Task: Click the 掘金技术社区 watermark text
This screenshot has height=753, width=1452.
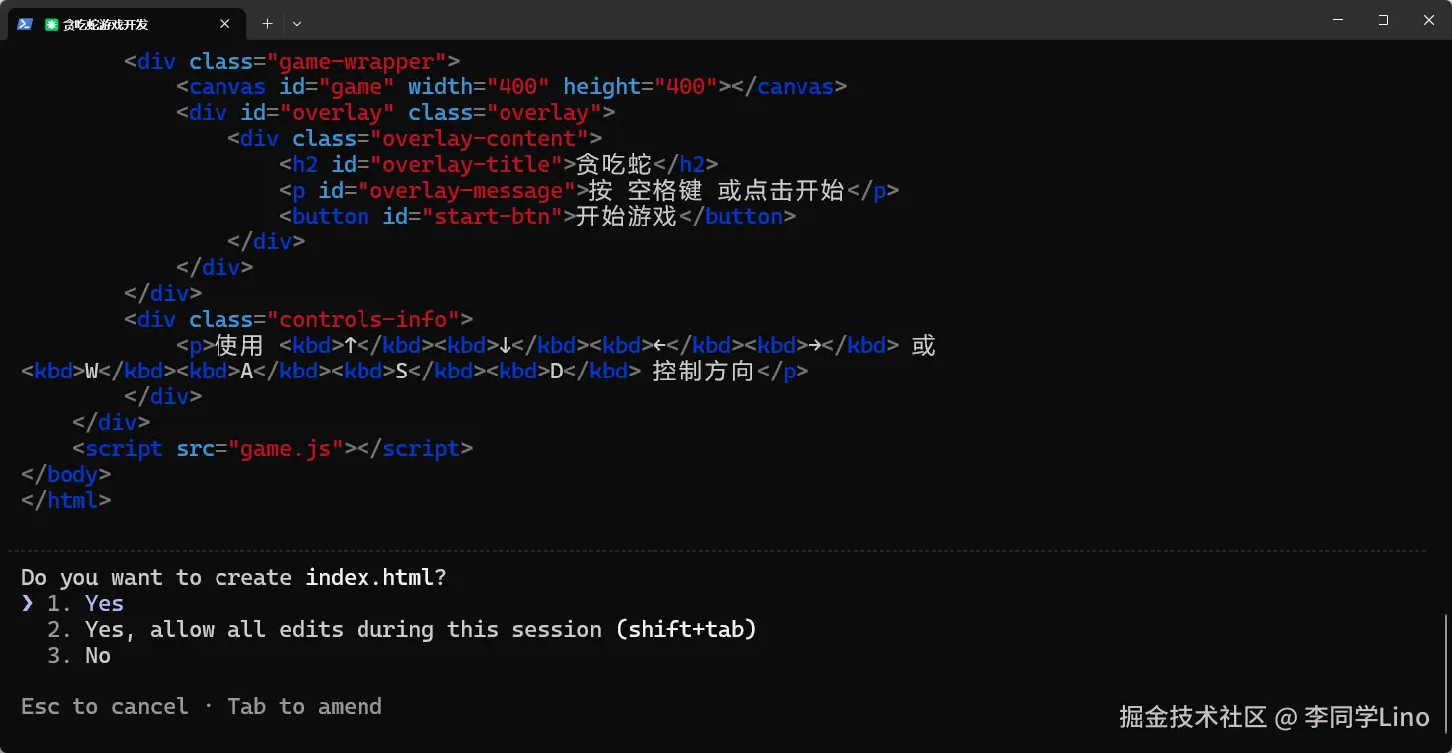Action: click(x=1193, y=717)
